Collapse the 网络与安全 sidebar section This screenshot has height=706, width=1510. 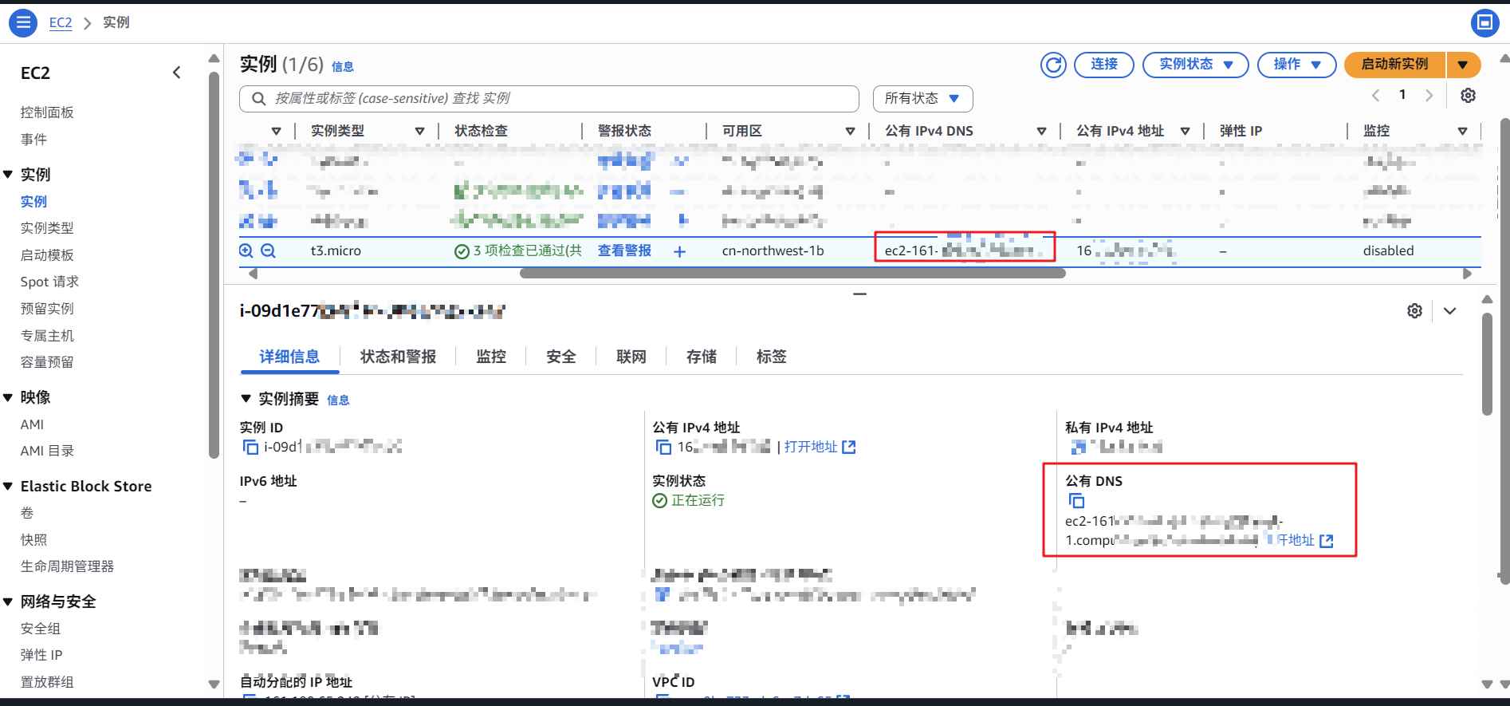[x=8, y=601]
